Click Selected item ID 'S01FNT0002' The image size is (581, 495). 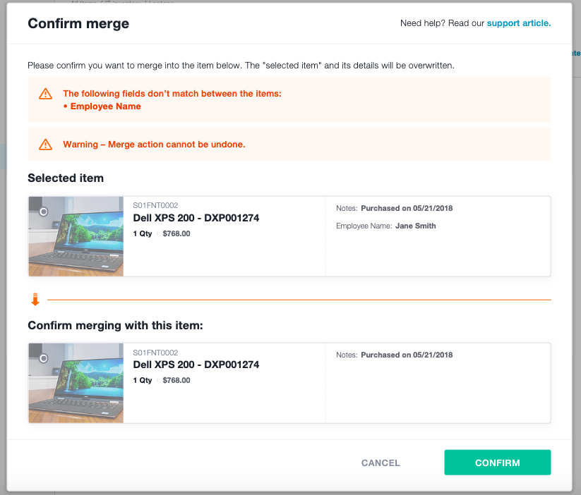(x=155, y=205)
